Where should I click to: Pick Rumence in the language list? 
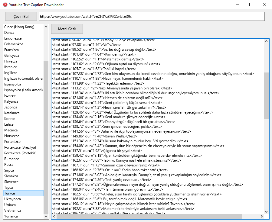pos(23,159)
